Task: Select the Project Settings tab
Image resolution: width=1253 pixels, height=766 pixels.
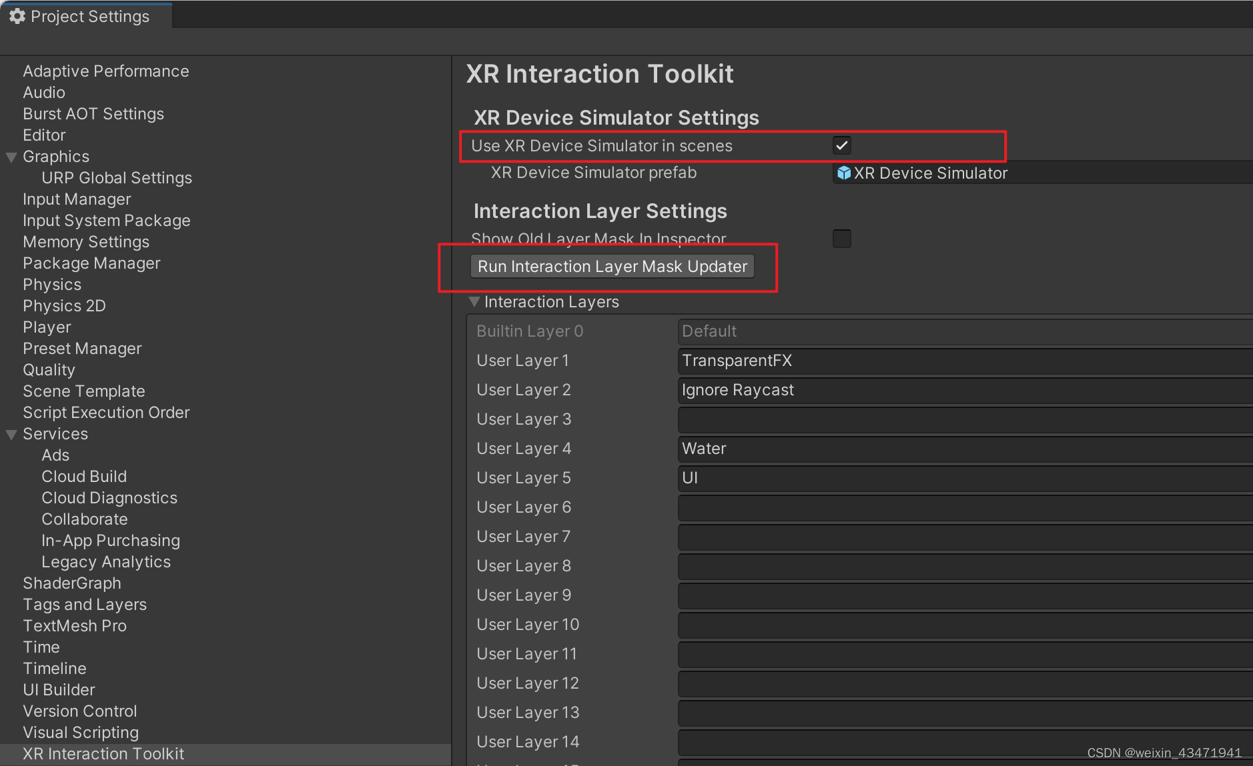Action: (87, 16)
